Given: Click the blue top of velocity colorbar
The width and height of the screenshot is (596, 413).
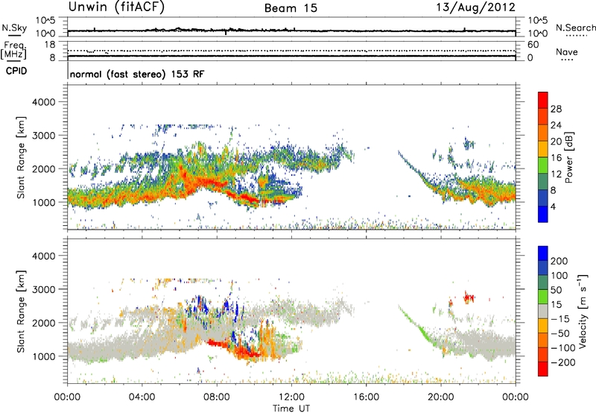Looking at the screenshot, I should pyautogui.click(x=543, y=253).
